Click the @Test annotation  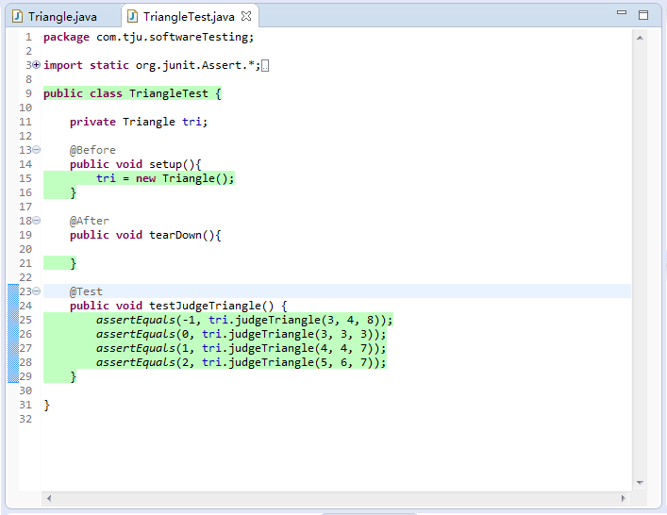coord(86,291)
